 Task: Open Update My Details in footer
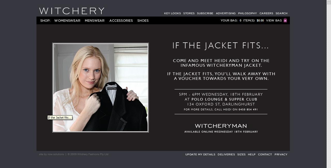[200, 154]
